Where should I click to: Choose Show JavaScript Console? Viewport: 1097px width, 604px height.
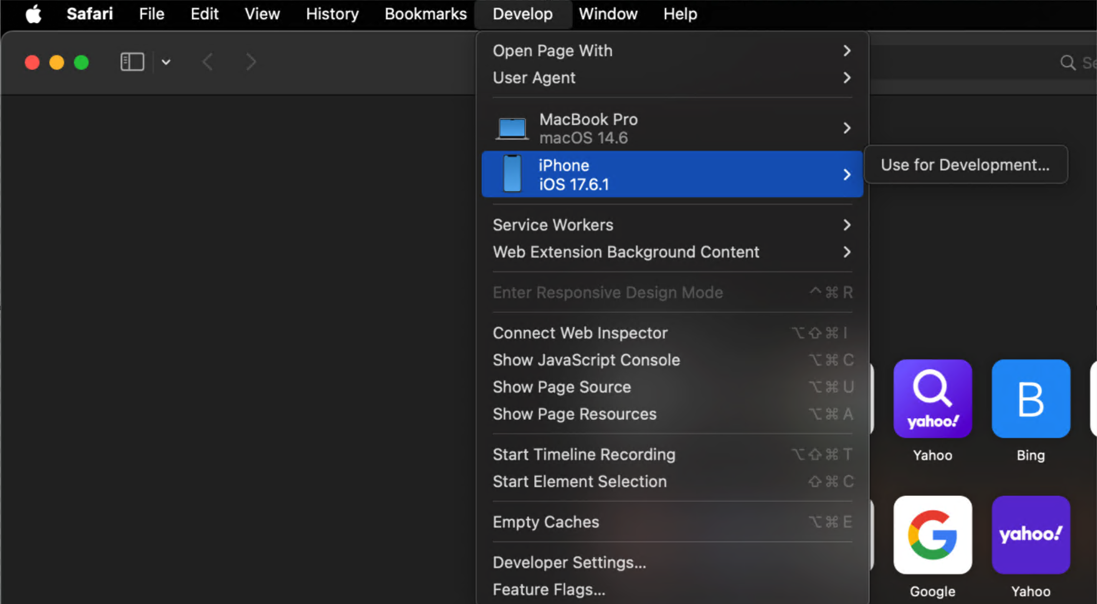(x=586, y=360)
